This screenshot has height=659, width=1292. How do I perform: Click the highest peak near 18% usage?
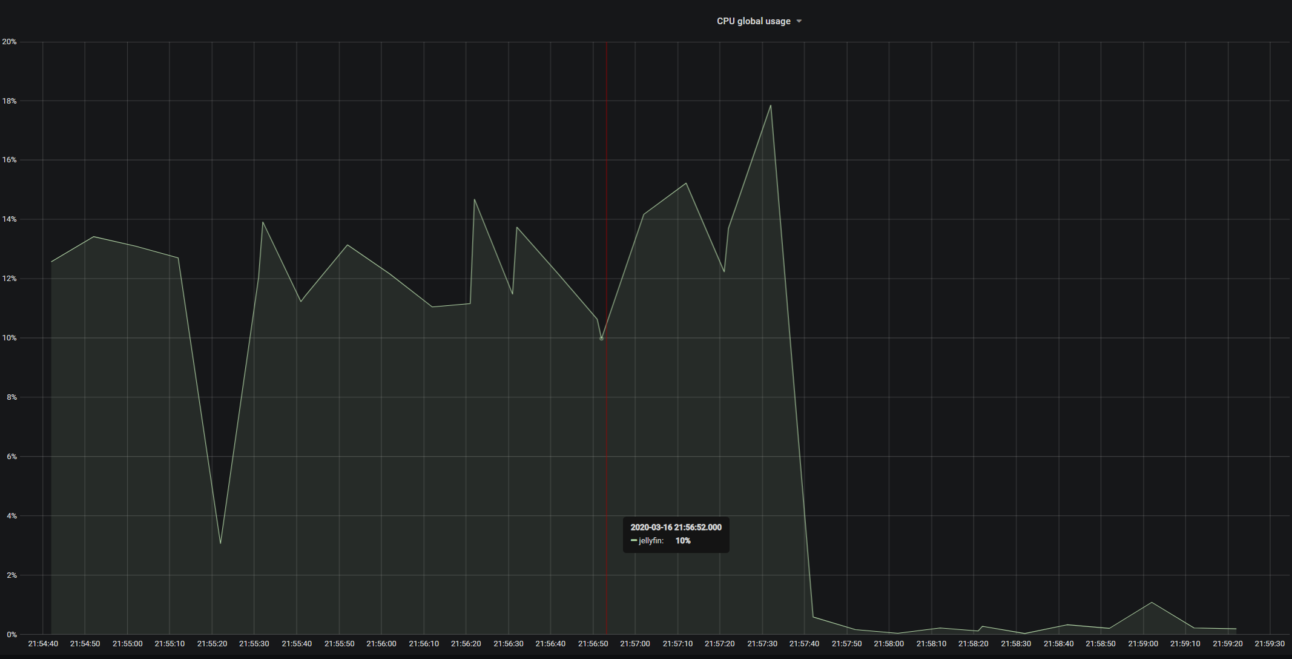point(770,106)
